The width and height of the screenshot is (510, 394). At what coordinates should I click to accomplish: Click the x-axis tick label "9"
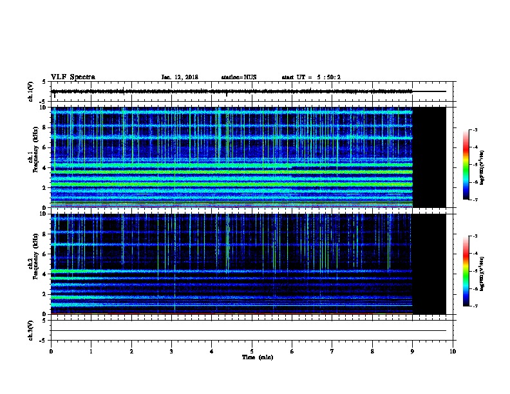click(x=412, y=351)
